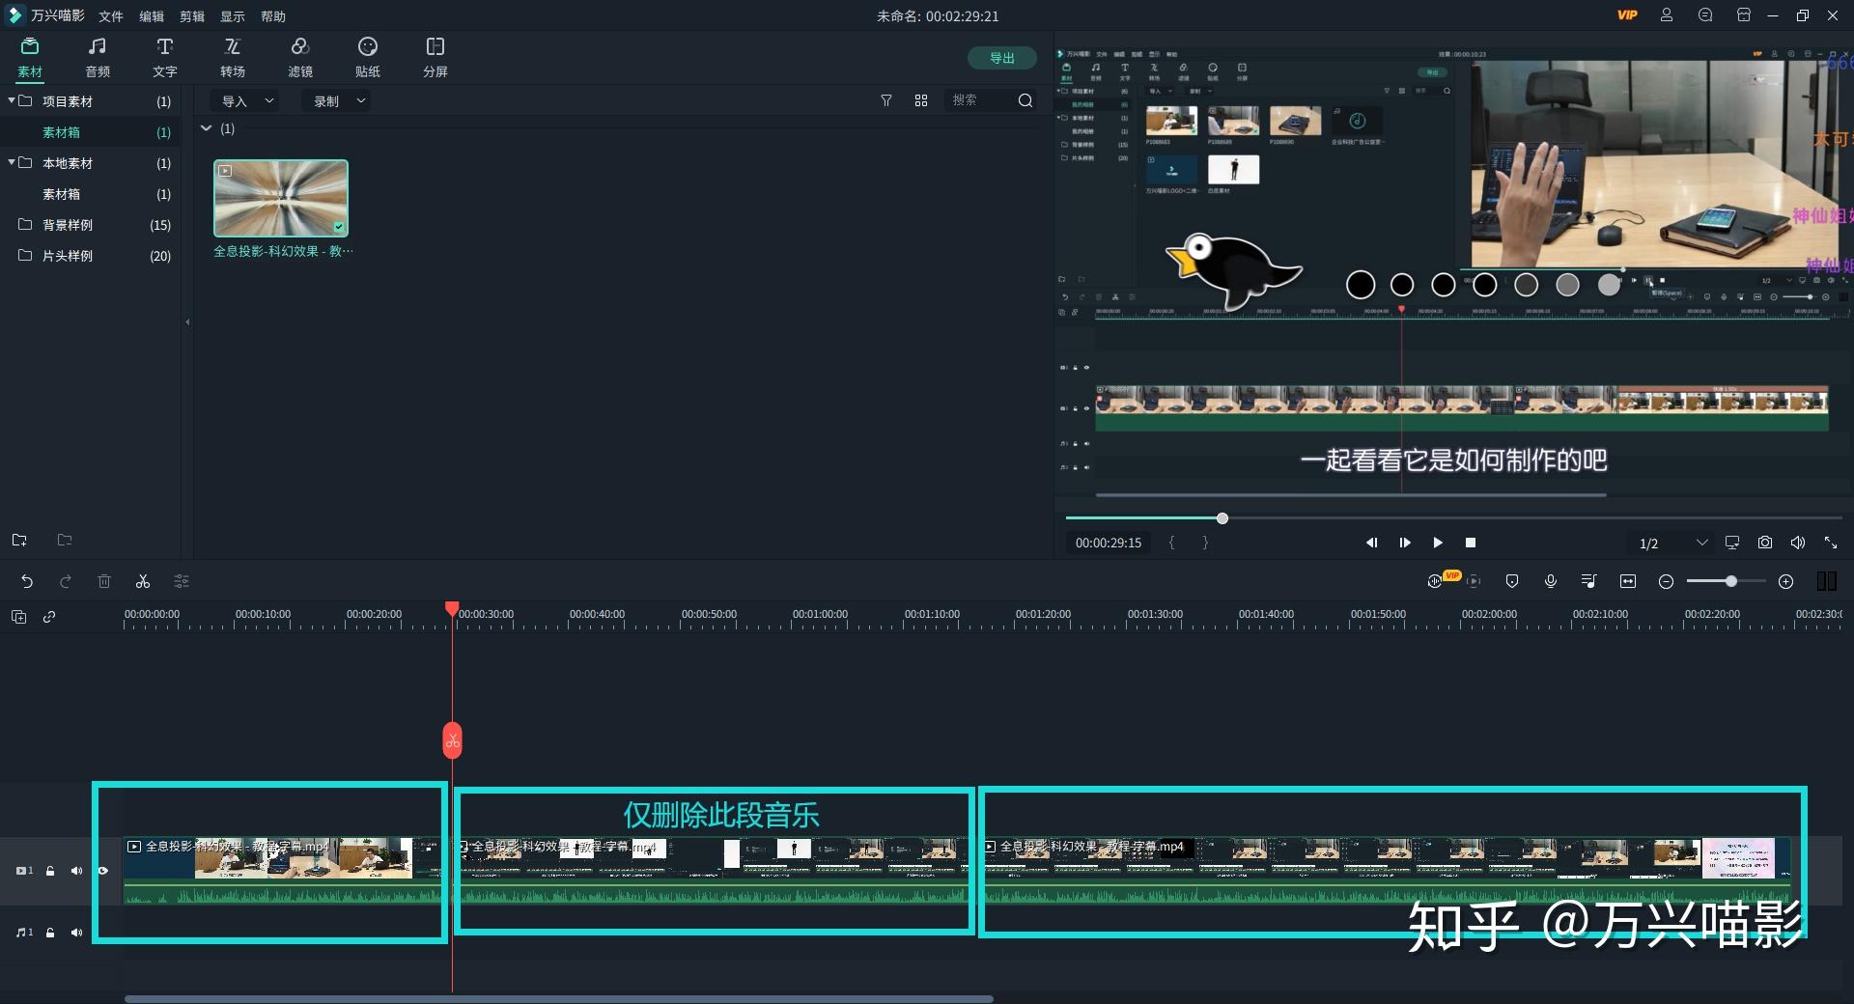
Task: Zoom out the timeline minus button
Action: [x=1666, y=581]
